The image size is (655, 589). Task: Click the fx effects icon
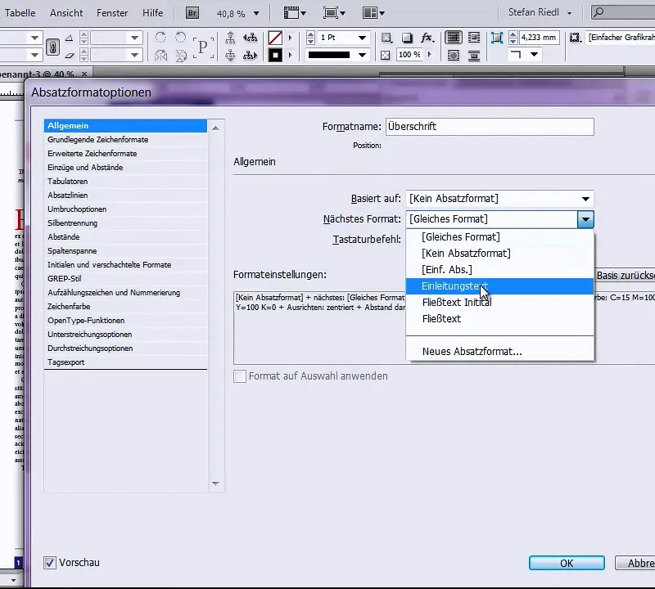point(427,38)
